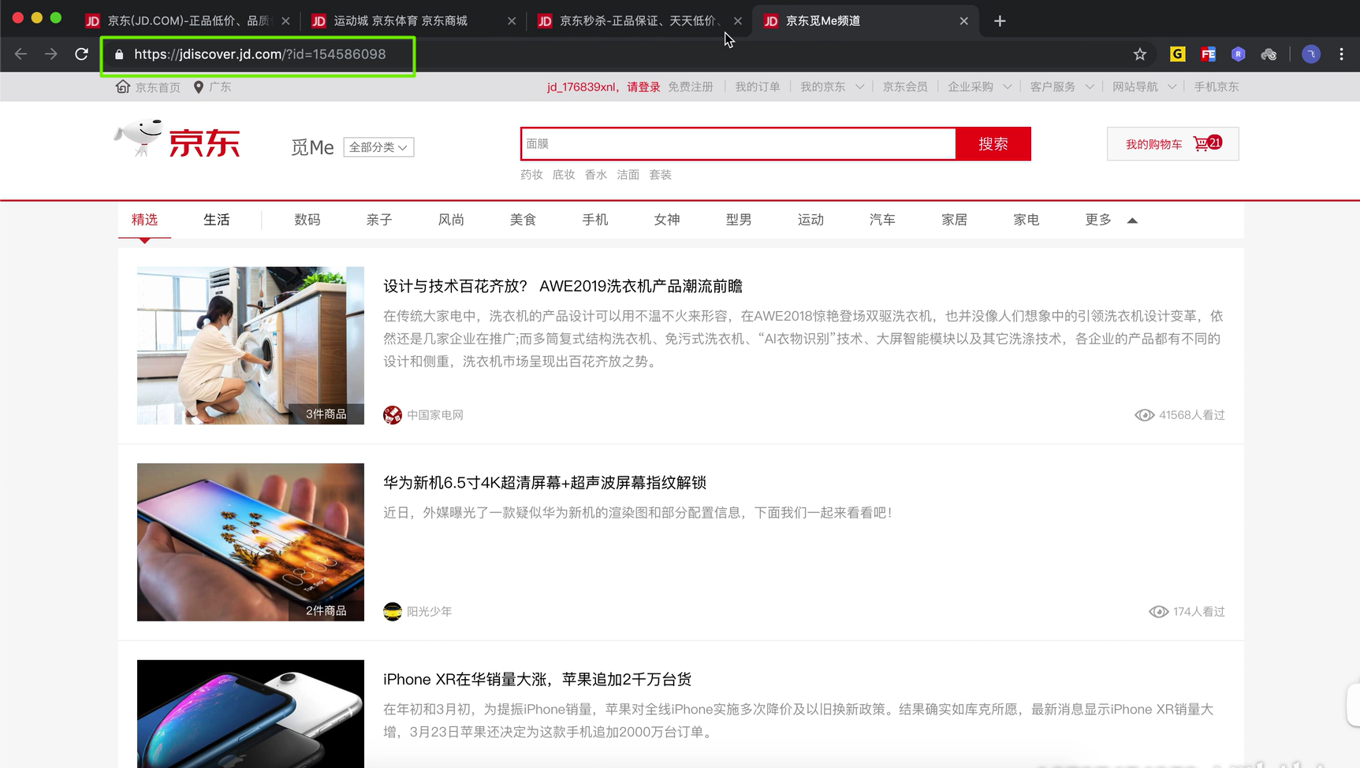The width and height of the screenshot is (1360, 768).
Task: Bookmark this page with the star icon
Action: click(x=1139, y=54)
